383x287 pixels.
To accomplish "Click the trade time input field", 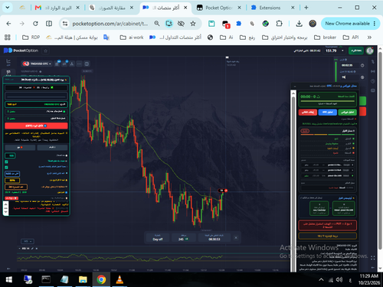I will pos(349,65).
